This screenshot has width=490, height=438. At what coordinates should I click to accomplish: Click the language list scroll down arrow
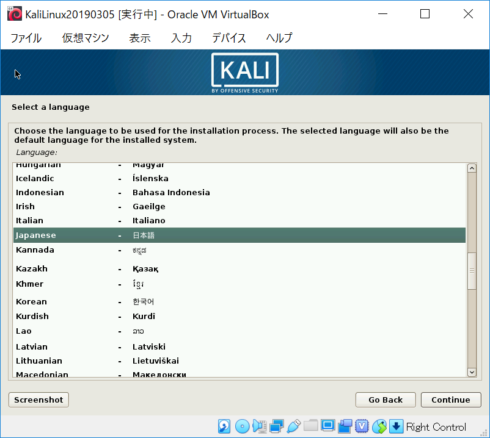coord(472,372)
